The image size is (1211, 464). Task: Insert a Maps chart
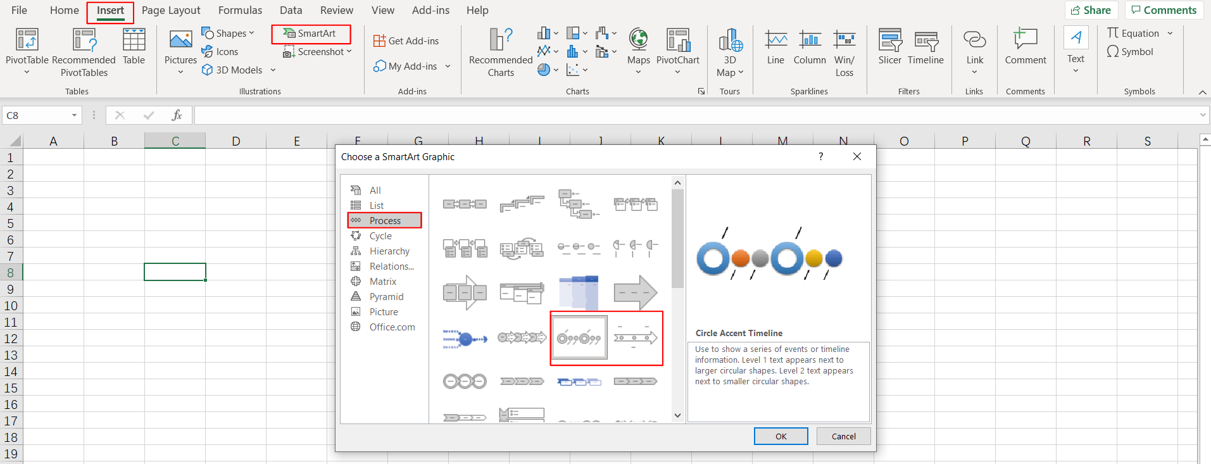coord(638,52)
